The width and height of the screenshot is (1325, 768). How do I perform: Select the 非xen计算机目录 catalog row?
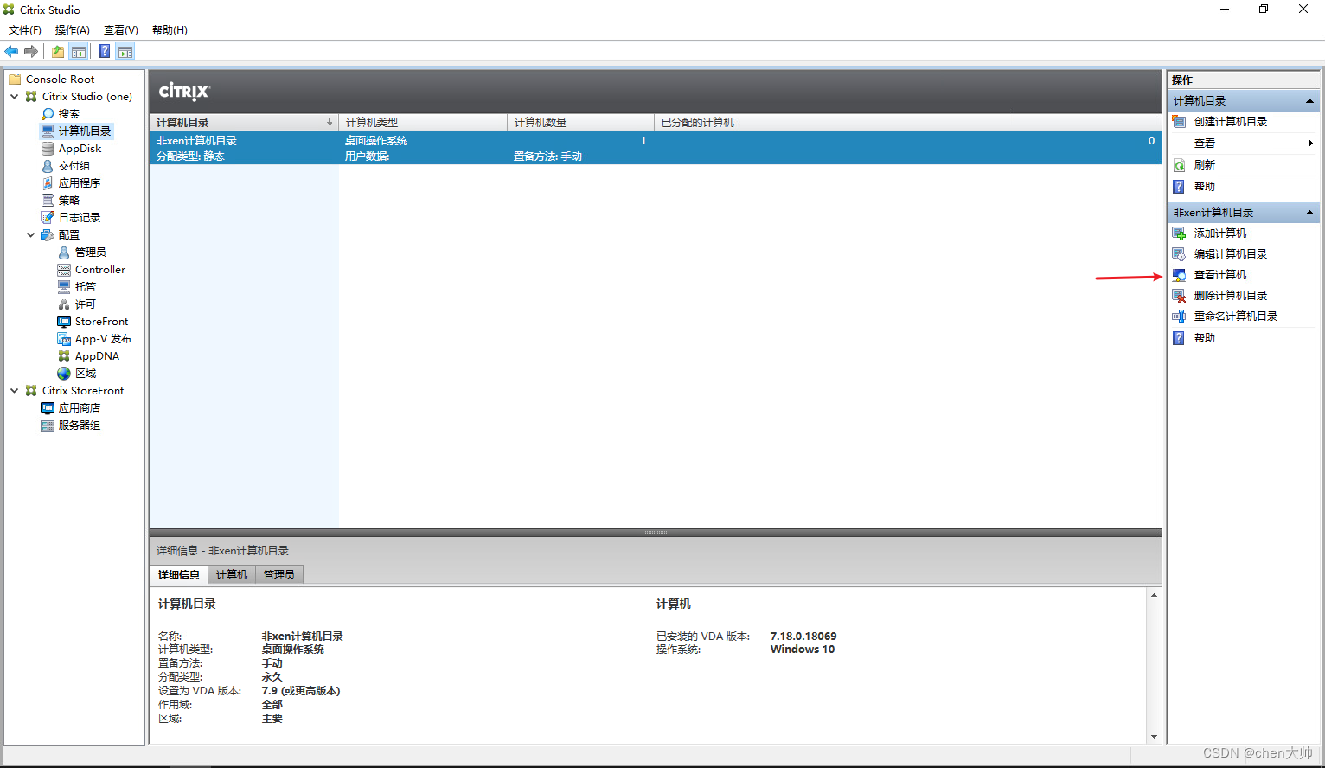coord(655,148)
